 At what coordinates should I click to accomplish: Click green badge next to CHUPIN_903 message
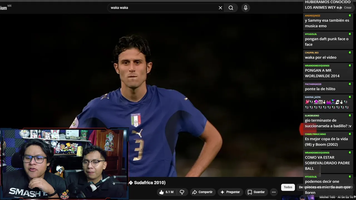click(x=350, y=52)
